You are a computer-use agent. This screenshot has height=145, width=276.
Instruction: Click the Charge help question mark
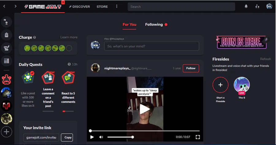[x=34, y=37]
